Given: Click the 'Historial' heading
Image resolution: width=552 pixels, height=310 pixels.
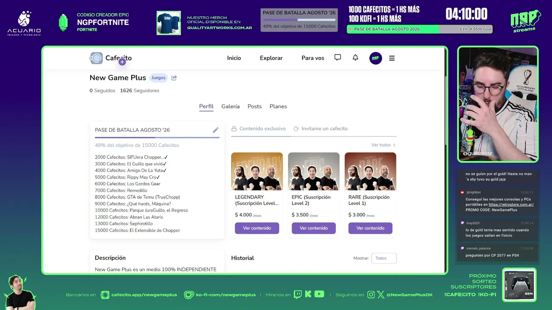Looking at the screenshot, I should tap(242, 258).
